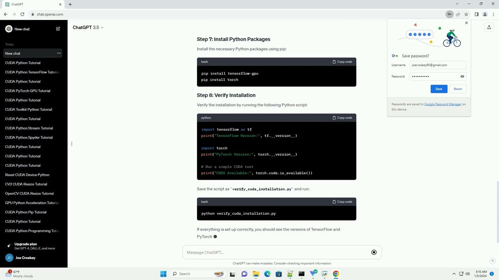This screenshot has width=499, height=280.
Task: Open CUDA Python TensorFlow Tutorial chat
Action: [x=34, y=72]
